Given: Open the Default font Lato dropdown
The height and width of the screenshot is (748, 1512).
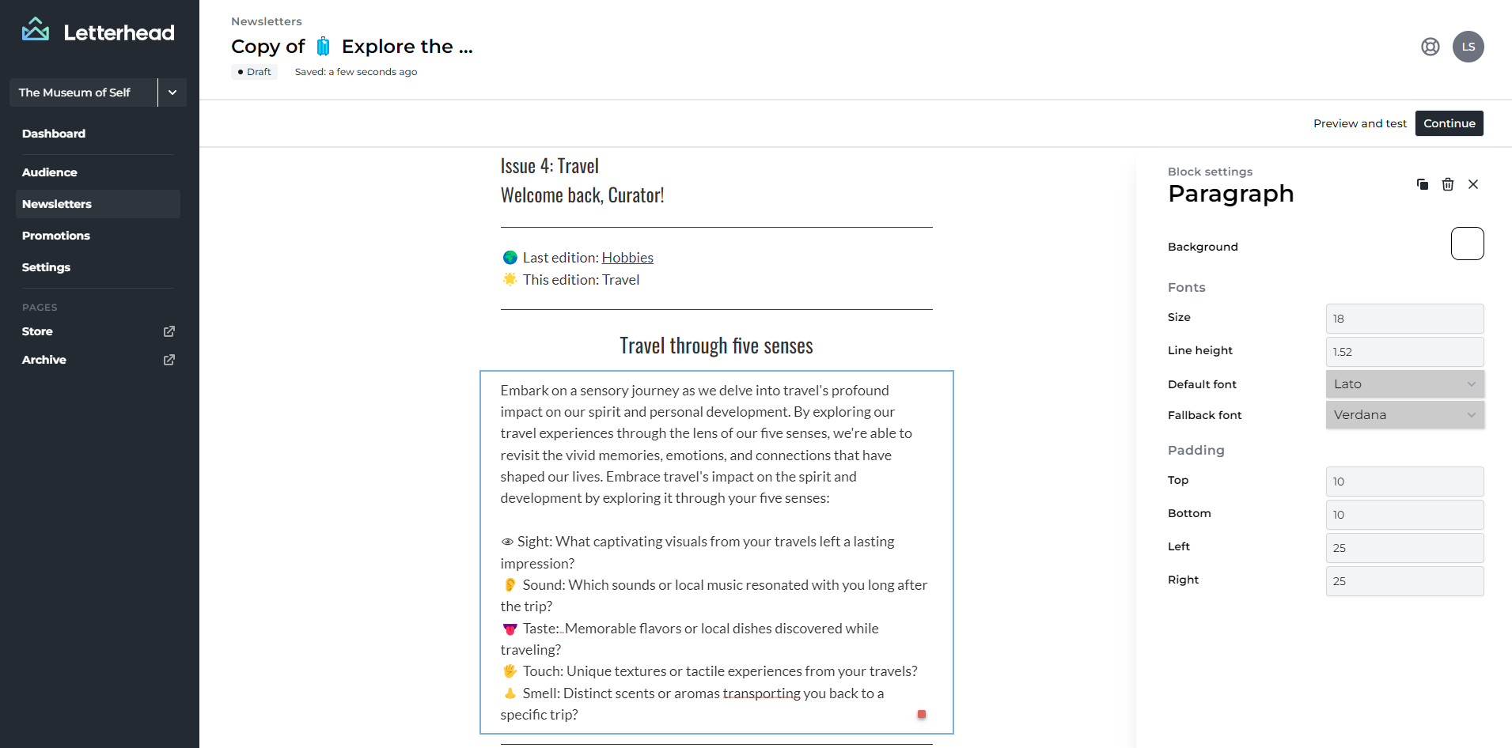Looking at the screenshot, I should (x=1405, y=383).
